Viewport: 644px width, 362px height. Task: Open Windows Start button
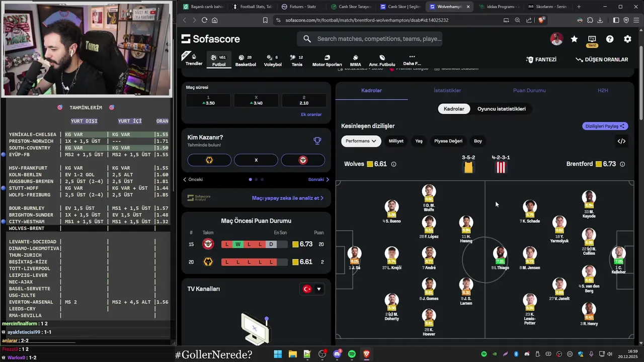point(278,354)
